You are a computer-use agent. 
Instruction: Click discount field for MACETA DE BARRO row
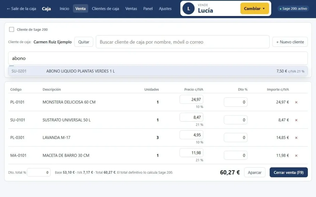click(236, 155)
